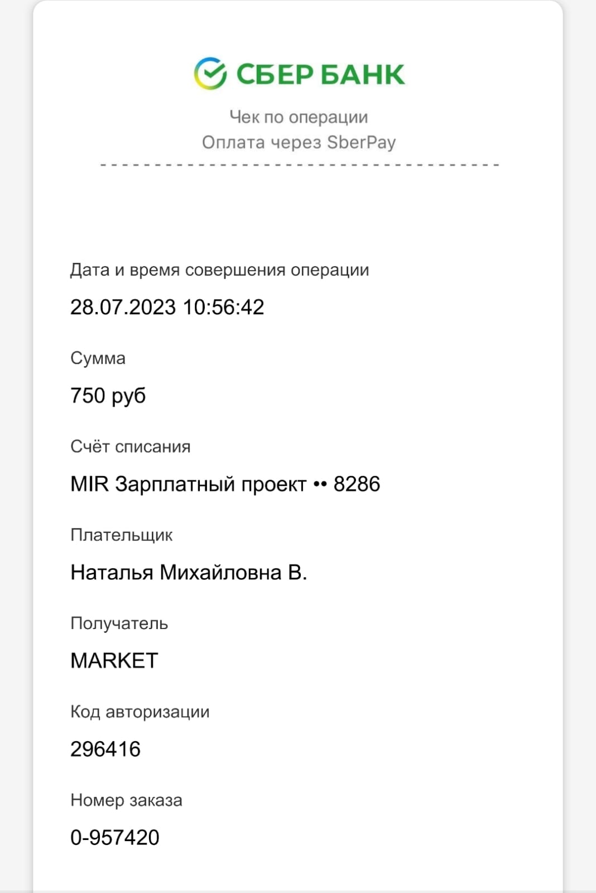This screenshot has height=893, width=596.
Task: Click the Сумма label
Action: point(98,358)
